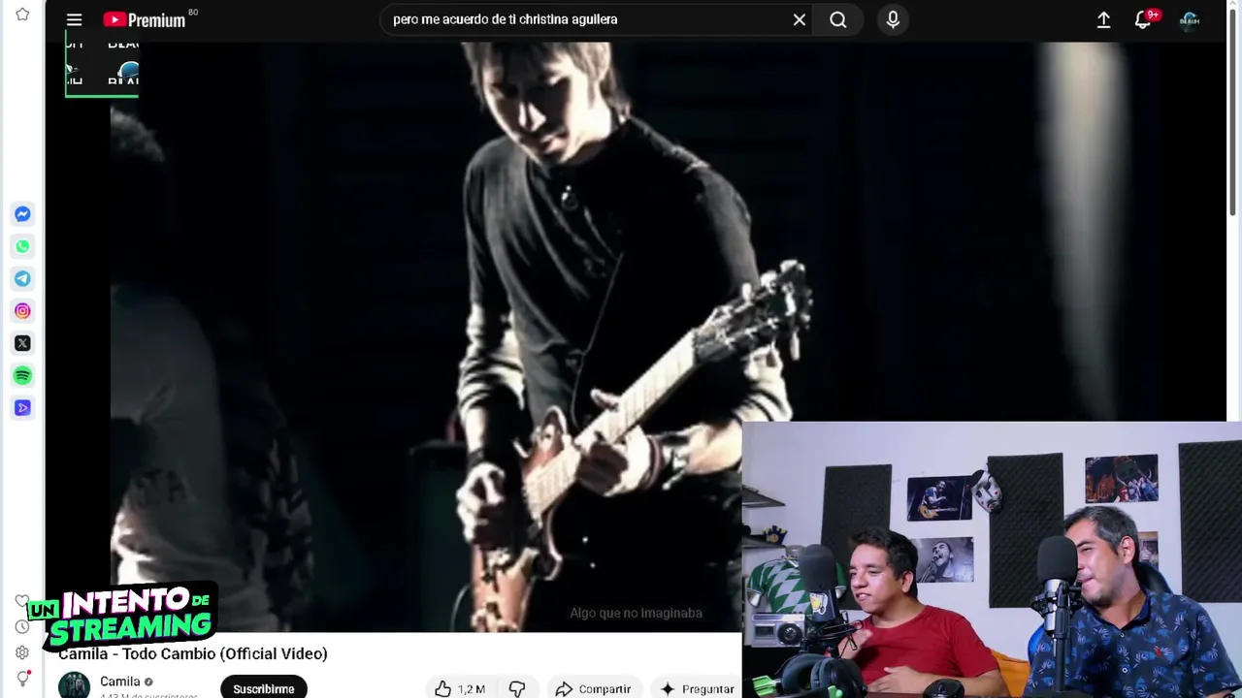The width and height of the screenshot is (1242, 698).
Task: Like the video with thumbs up
Action: pos(460,688)
